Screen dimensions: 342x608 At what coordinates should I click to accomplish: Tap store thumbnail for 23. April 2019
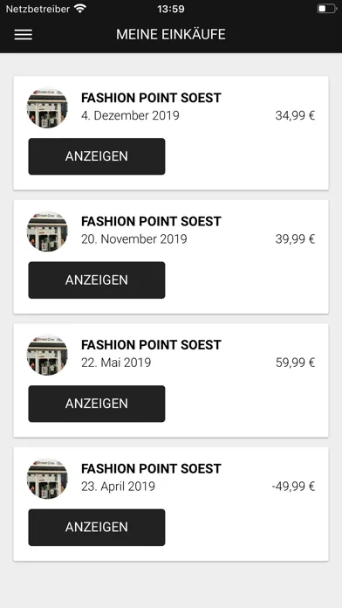(x=47, y=479)
